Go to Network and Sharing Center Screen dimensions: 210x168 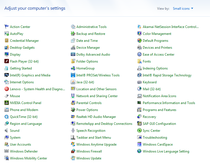97,96
